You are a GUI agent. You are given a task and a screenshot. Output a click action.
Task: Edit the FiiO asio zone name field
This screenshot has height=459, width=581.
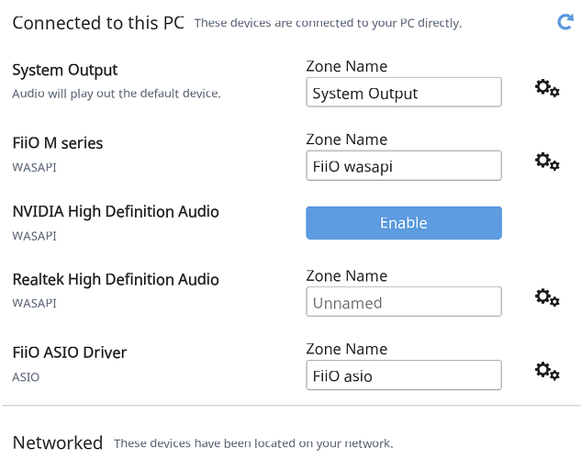[404, 375]
